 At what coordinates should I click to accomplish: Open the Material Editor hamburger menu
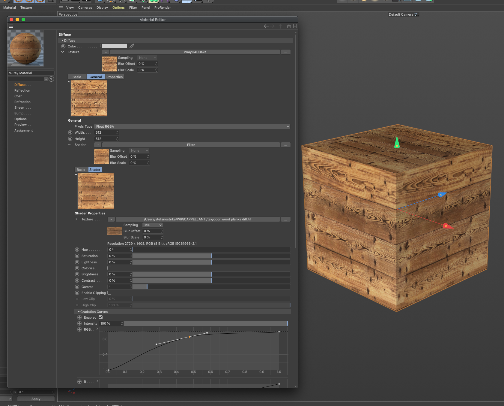11,26
